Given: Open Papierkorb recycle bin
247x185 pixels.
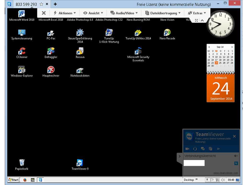Looking at the screenshot, I should click(x=22, y=165).
